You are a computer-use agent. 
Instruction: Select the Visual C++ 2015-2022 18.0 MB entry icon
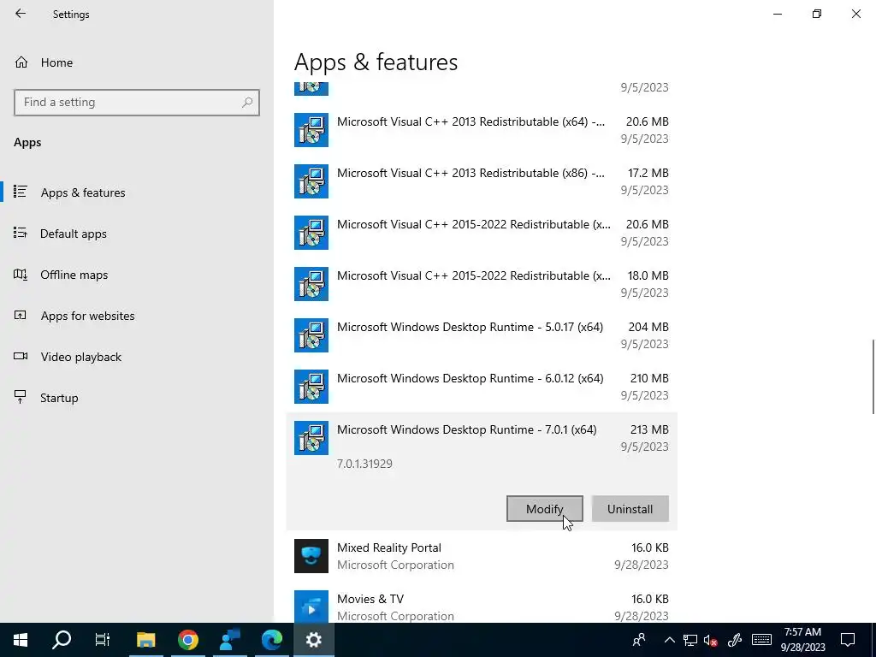tap(311, 284)
